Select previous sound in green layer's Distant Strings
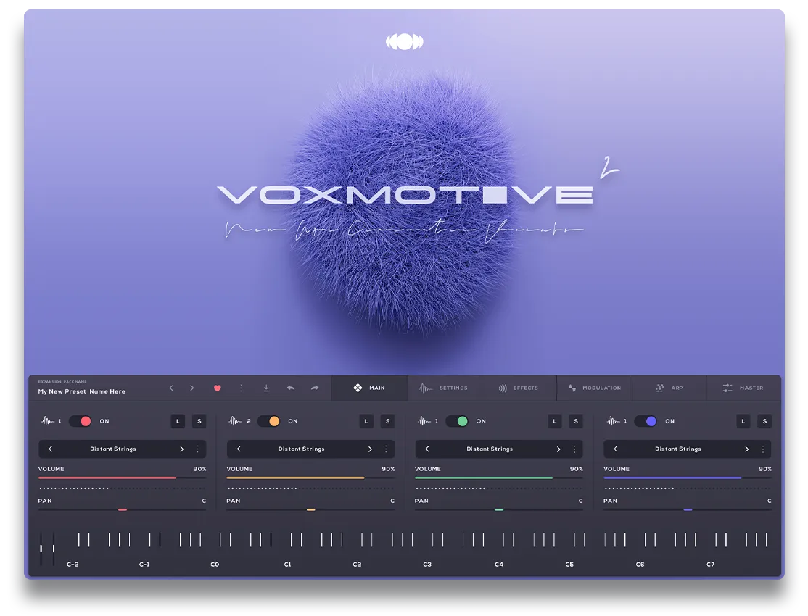The width and height of the screenshot is (808, 616). pyautogui.click(x=427, y=449)
